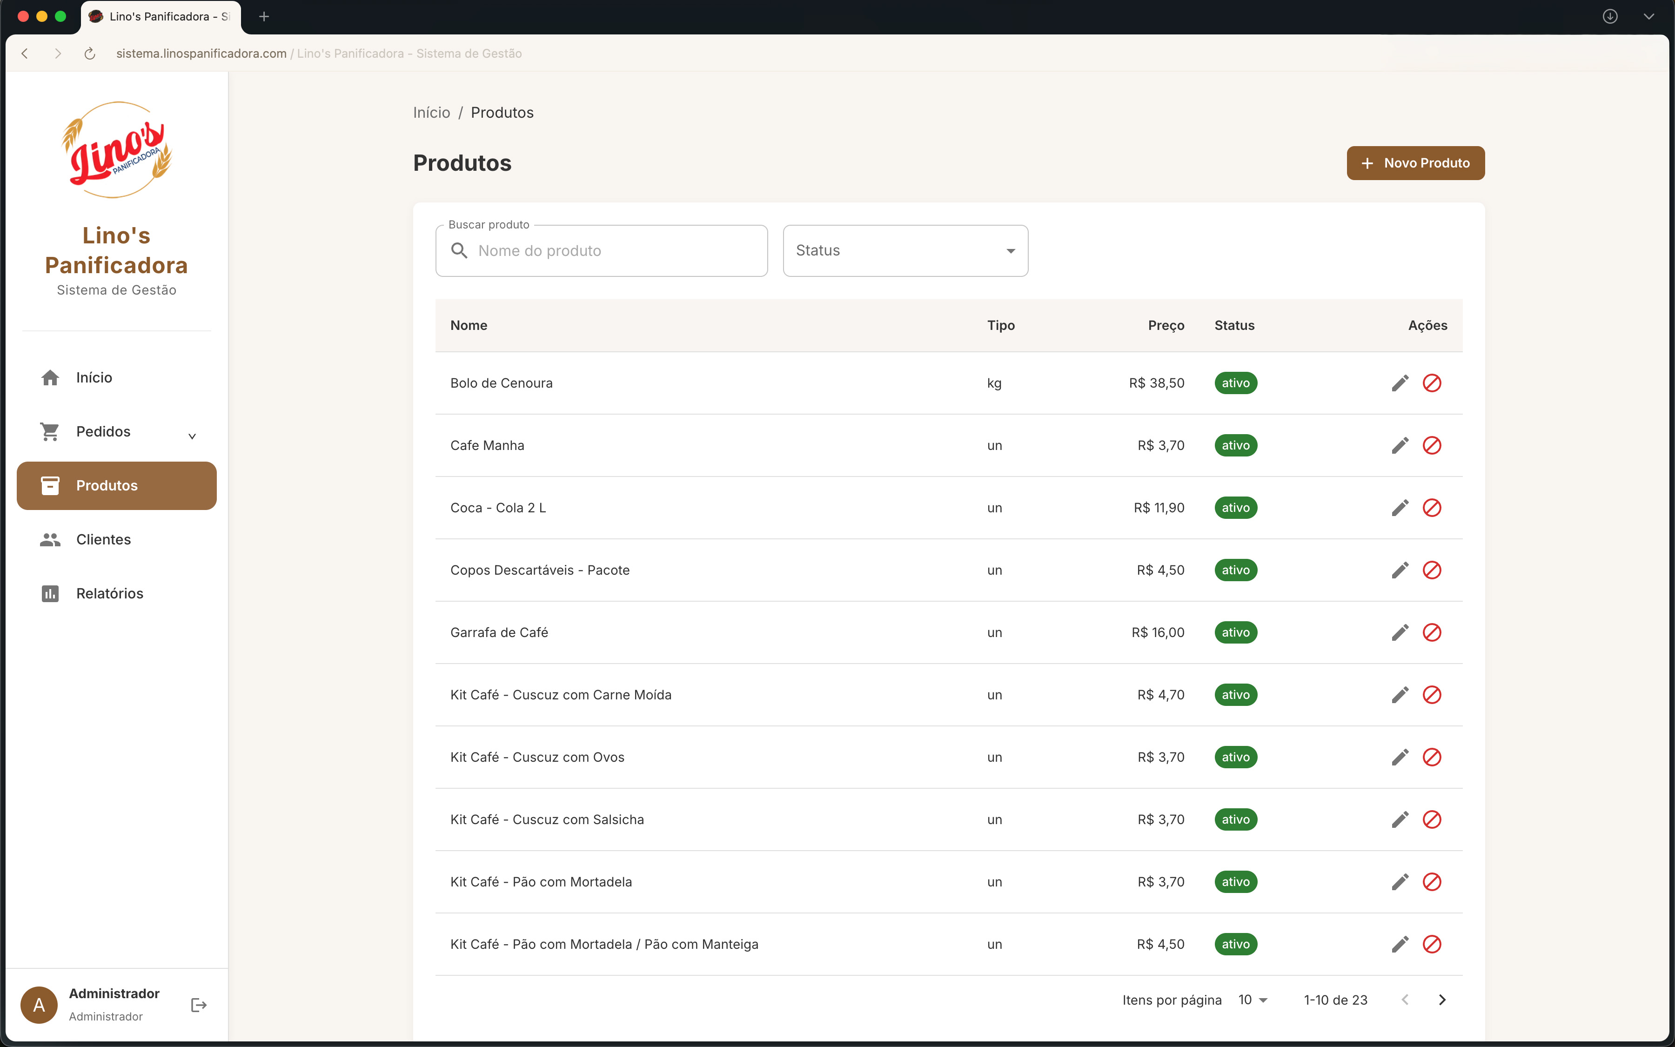
Task: Switch to the Lino's Panificadora browser tab
Action: pos(161,17)
